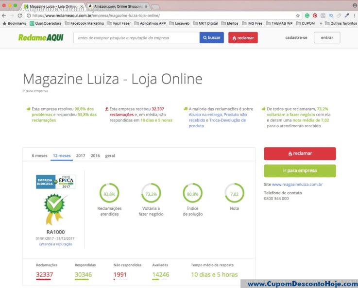Open the Efeitos bookmarks folder
Viewport: 358px width, 288px height.
click(230, 23)
